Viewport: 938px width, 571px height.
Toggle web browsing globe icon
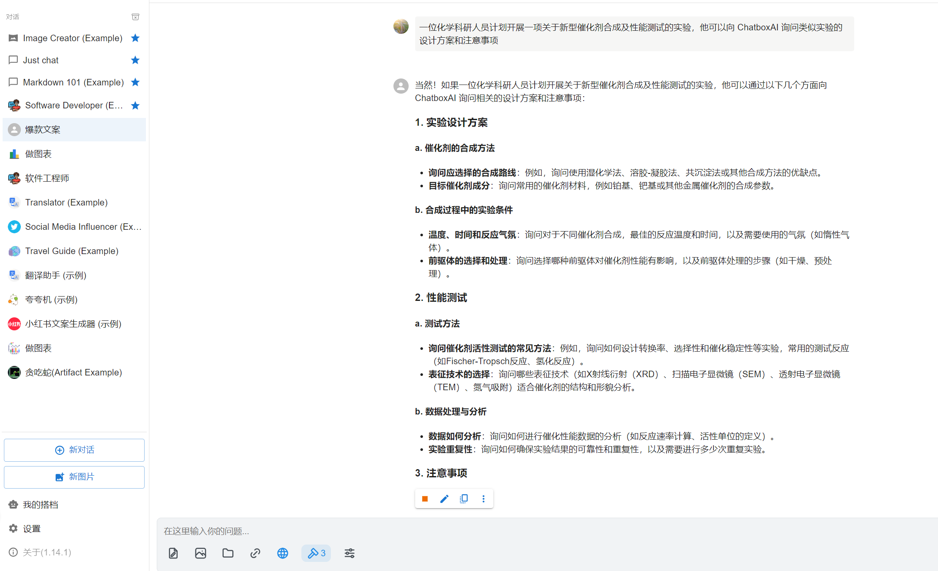[283, 553]
